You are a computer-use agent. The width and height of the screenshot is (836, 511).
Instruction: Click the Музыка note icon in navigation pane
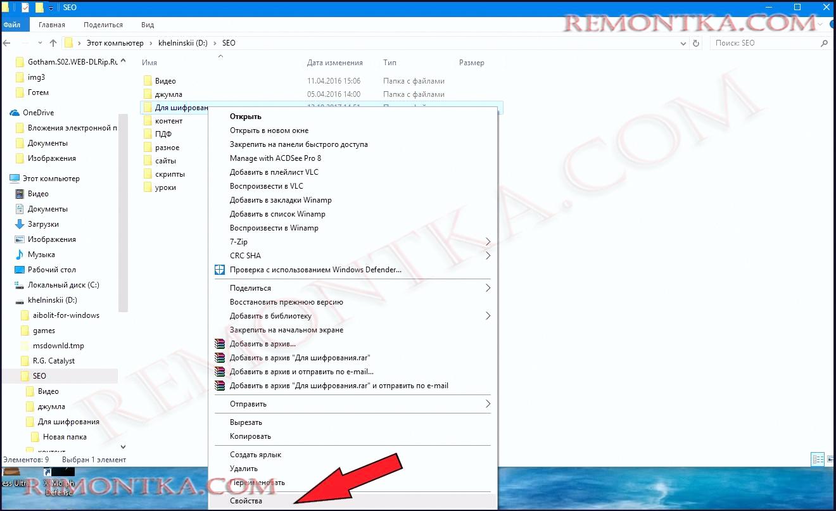(19, 255)
